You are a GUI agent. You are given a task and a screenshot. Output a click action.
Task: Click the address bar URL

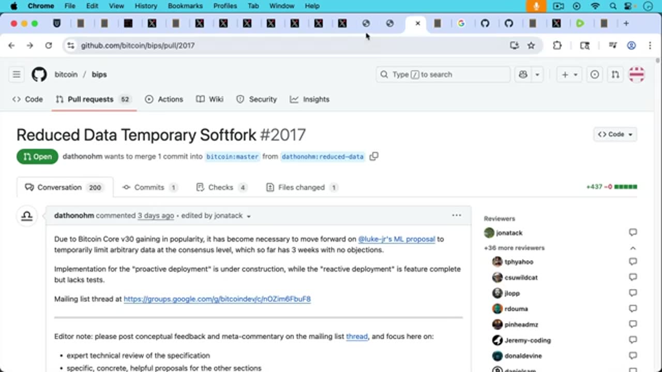tap(138, 45)
